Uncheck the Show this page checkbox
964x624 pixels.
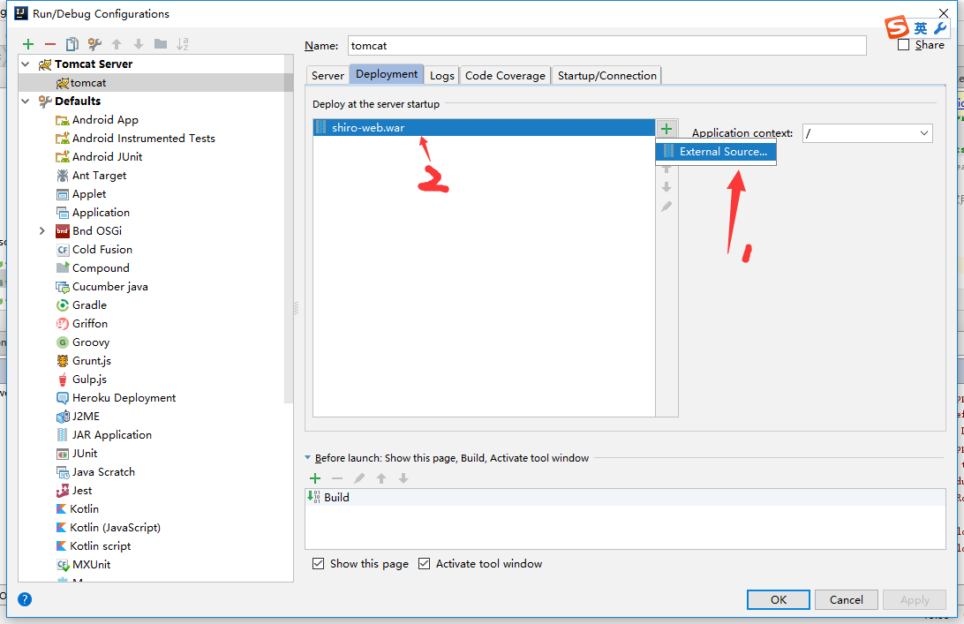click(318, 564)
